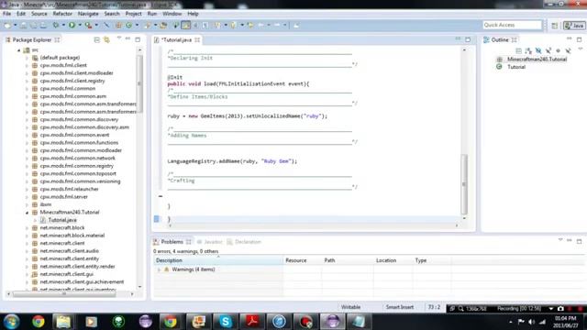Screen dimensions: 587x330
Task: Toggle Sort alphabetically in the Outline toolbar
Action: coord(528,50)
